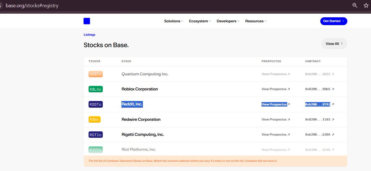
Task: Click the blue Base square logo
Action: (87, 21)
